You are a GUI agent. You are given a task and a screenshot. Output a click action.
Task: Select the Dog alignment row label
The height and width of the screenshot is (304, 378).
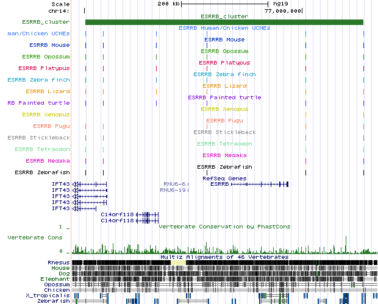click(x=63, y=274)
